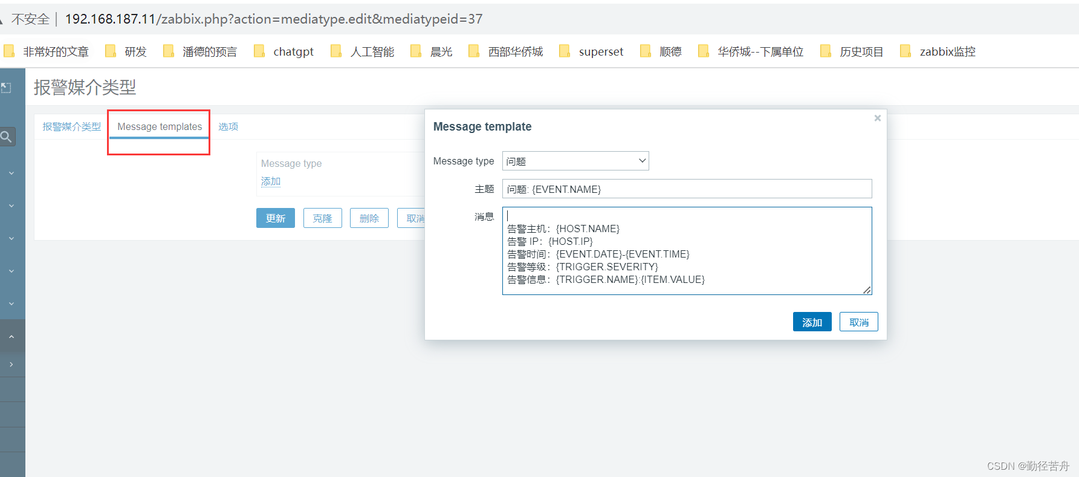Click the 告警时间 {EVENT.DATE} line
The width and height of the screenshot is (1079, 477).
[x=598, y=254]
